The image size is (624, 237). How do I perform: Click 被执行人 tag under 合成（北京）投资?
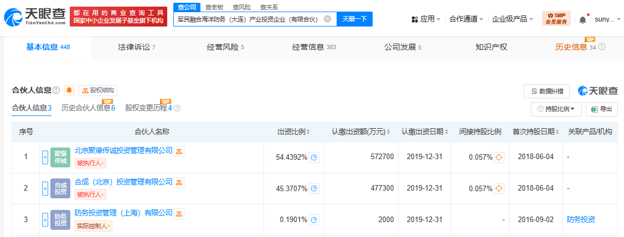pyautogui.click(x=90, y=194)
